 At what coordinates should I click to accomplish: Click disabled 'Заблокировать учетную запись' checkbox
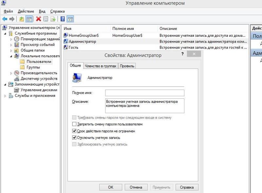(74, 144)
